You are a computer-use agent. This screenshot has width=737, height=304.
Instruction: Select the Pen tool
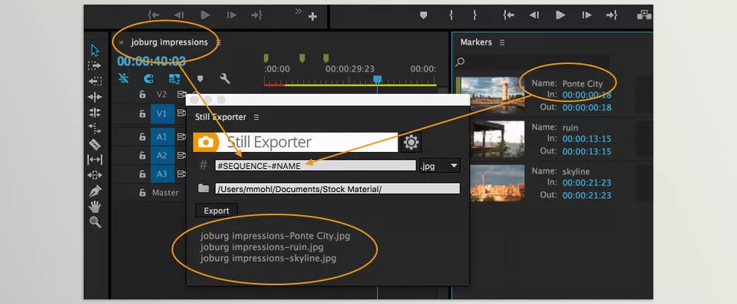95,190
